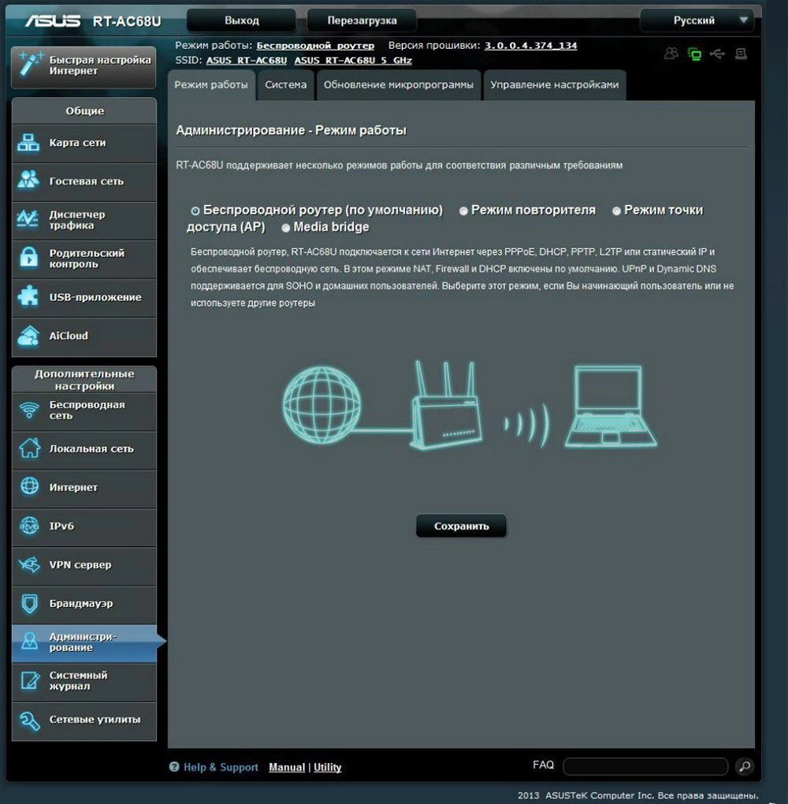Click the Перезагрузка reboot button
Image resolution: width=788 pixels, height=804 pixels.
362,20
